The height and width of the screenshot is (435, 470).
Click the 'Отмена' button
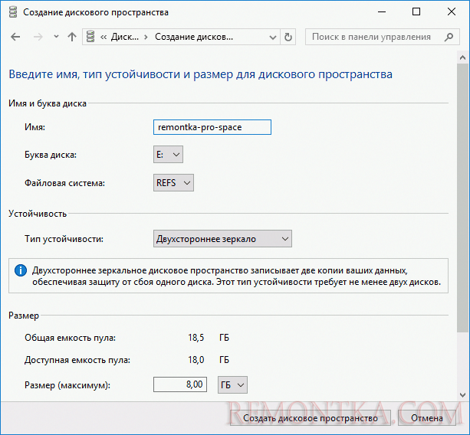tap(427, 418)
